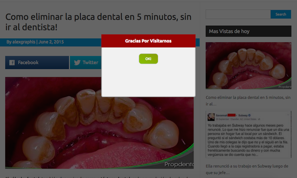Click the verified badge next to Subway

[x=249, y=115]
